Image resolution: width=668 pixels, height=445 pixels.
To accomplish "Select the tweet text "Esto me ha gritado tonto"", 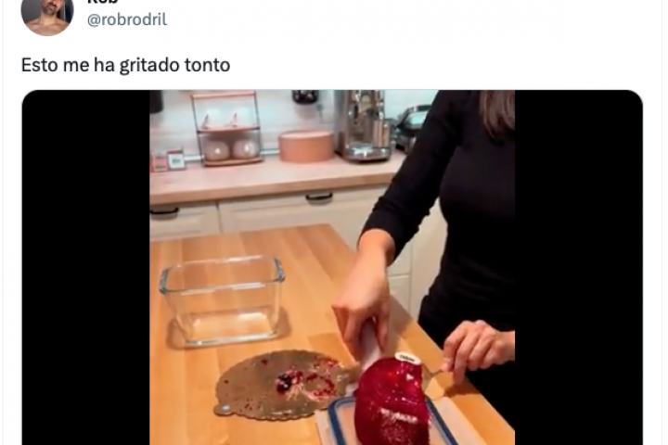I will click(125, 65).
